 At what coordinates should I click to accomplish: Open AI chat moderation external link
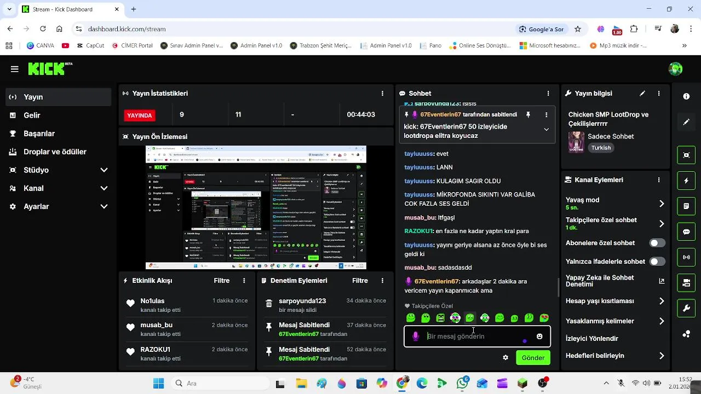(x=662, y=281)
